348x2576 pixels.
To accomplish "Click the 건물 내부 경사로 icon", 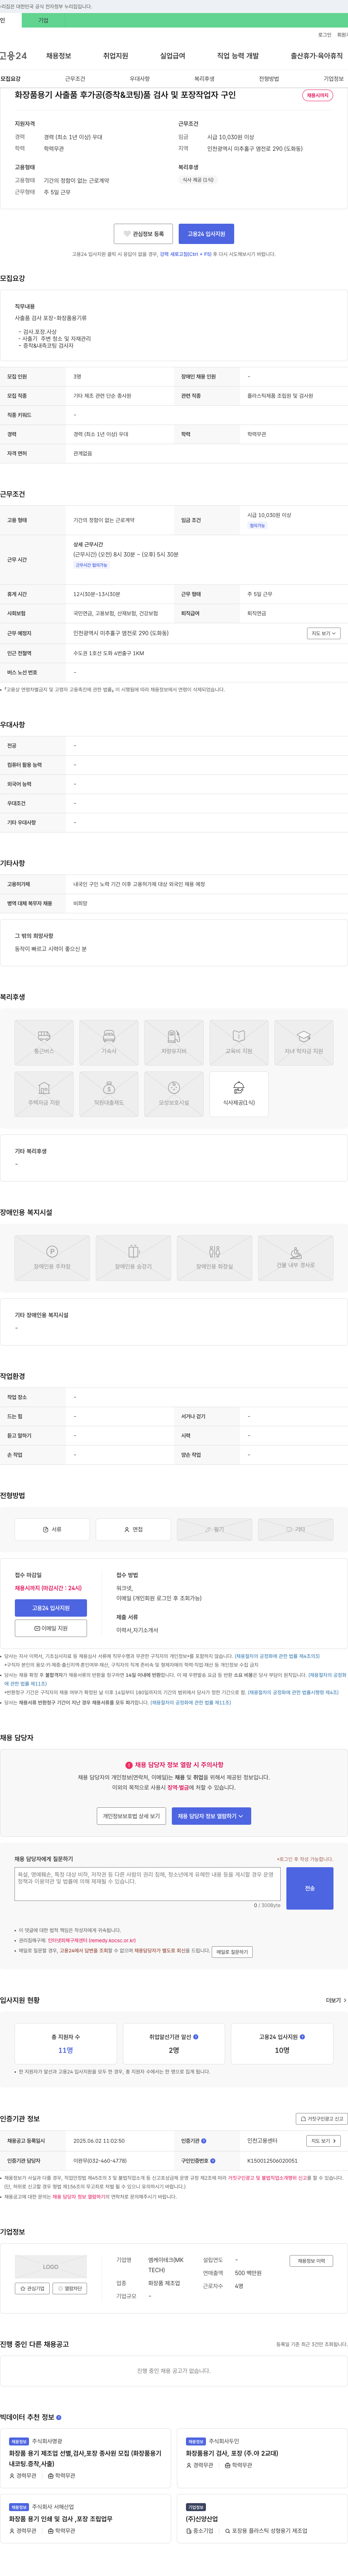I will (296, 1258).
